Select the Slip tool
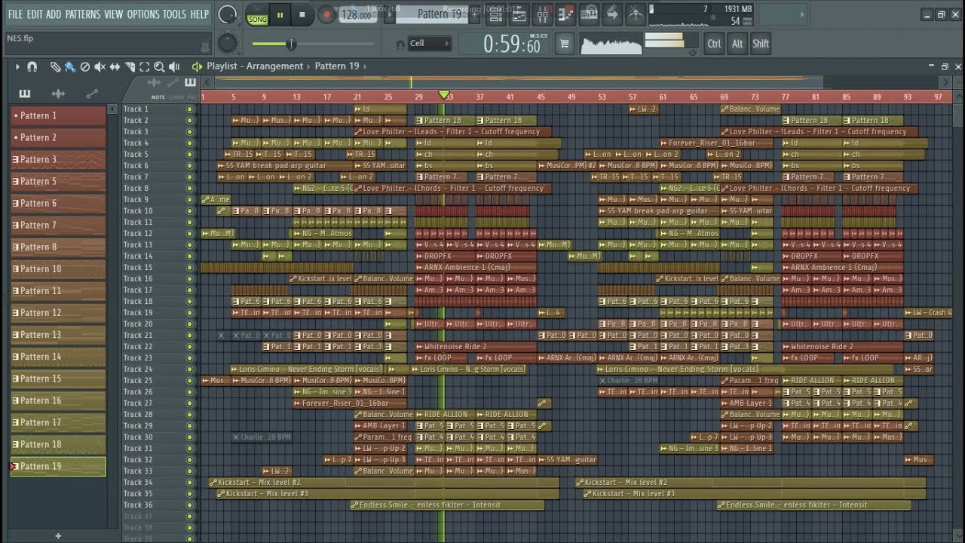The height and width of the screenshot is (543, 965). 115,66
